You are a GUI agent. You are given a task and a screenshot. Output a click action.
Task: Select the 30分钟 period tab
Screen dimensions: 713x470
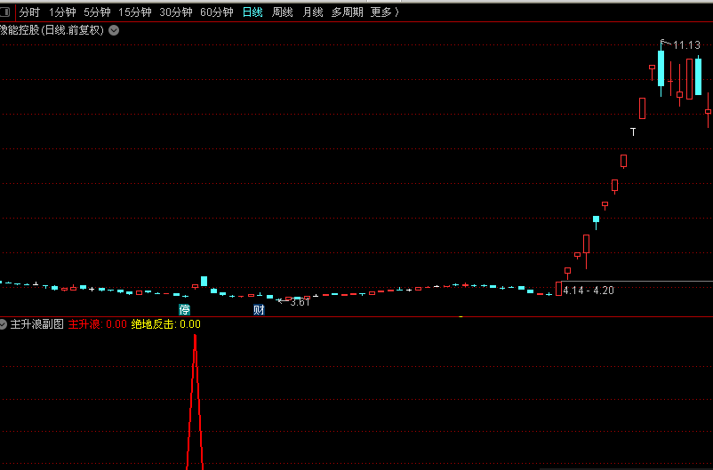(x=175, y=12)
